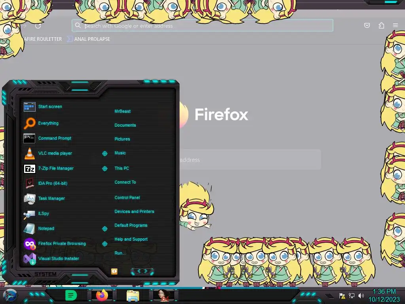Open Documents from start menu
Viewport: 405px width, 304px height.
[125, 125]
